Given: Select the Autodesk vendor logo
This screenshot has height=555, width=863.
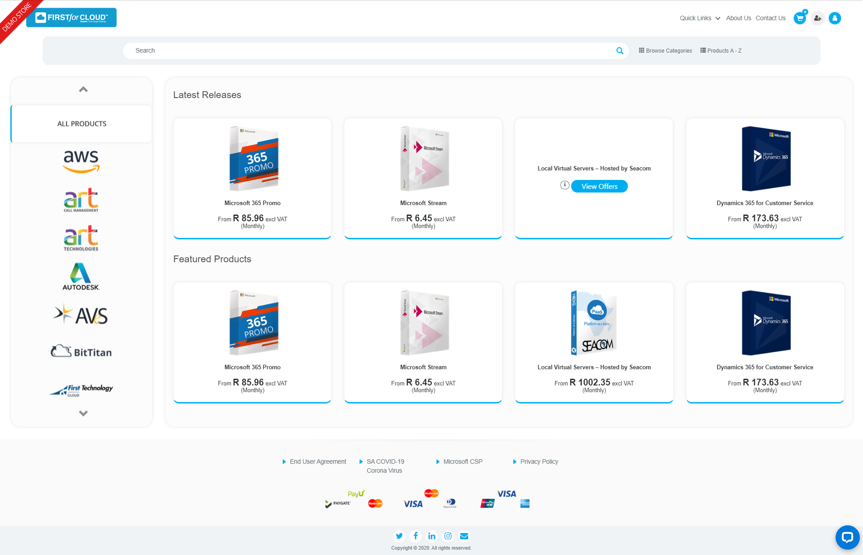Looking at the screenshot, I should click(81, 276).
